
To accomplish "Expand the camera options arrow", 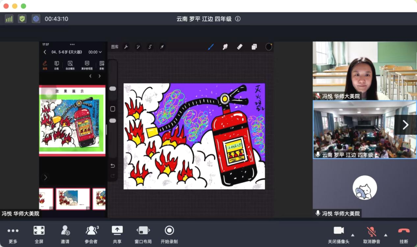I will 352,235.
